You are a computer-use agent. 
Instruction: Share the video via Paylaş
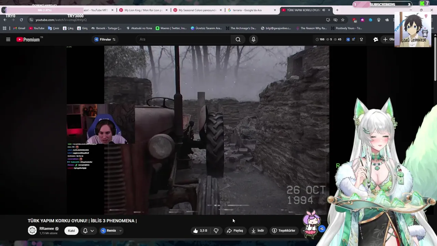235,231
